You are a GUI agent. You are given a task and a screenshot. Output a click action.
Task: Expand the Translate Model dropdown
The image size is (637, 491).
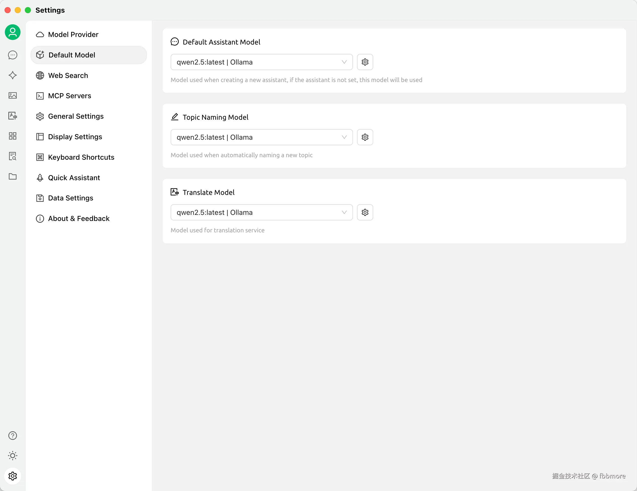point(261,213)
